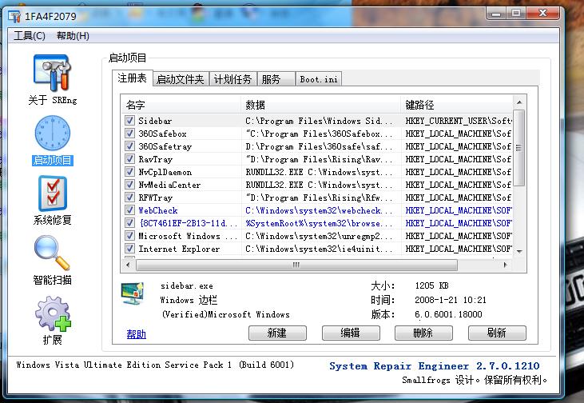The height and width of the screenshot is (403, 584).
Task: Open the 帮助(H) menu
Action: coord(73,36)
